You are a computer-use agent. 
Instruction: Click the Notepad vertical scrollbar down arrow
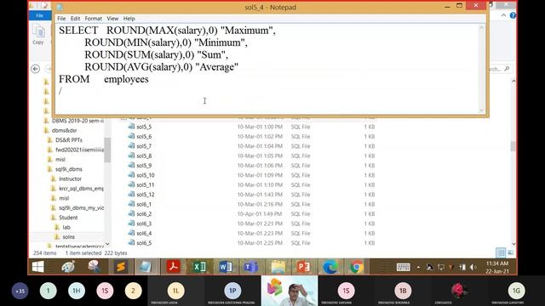coord(481,110)
